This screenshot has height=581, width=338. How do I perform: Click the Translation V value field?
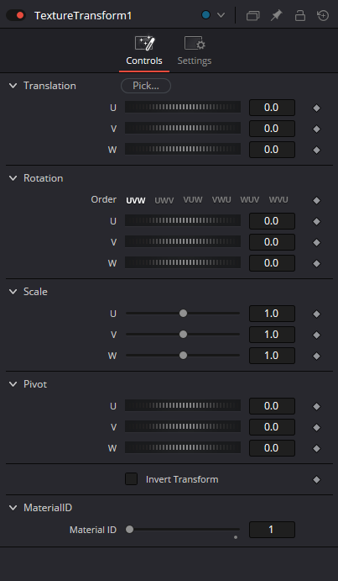[272, 129]
